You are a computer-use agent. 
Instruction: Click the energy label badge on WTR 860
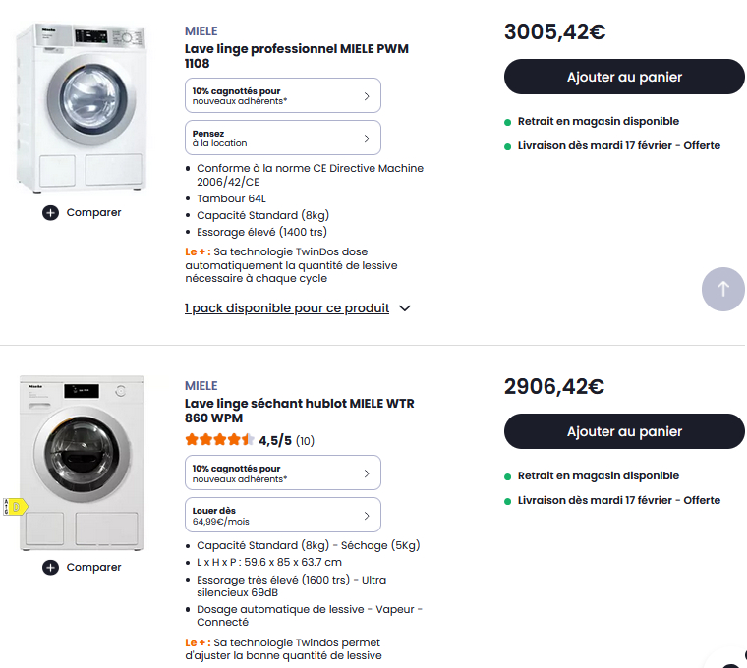pos(15,507)
